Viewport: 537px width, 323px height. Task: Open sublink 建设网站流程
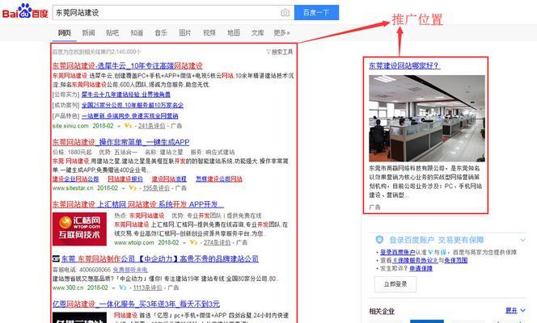click(169, 179)
